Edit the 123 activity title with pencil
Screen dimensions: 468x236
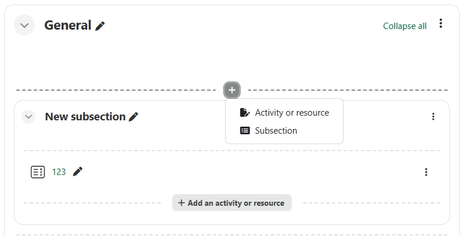(x=77, y=172)
